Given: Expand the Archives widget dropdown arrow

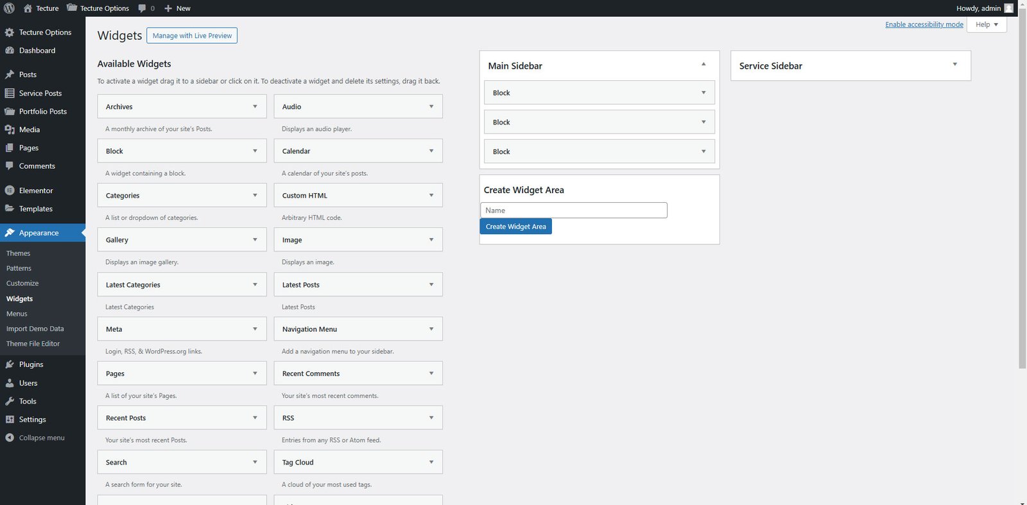Looking at the screenshot, I should point(255,107).
